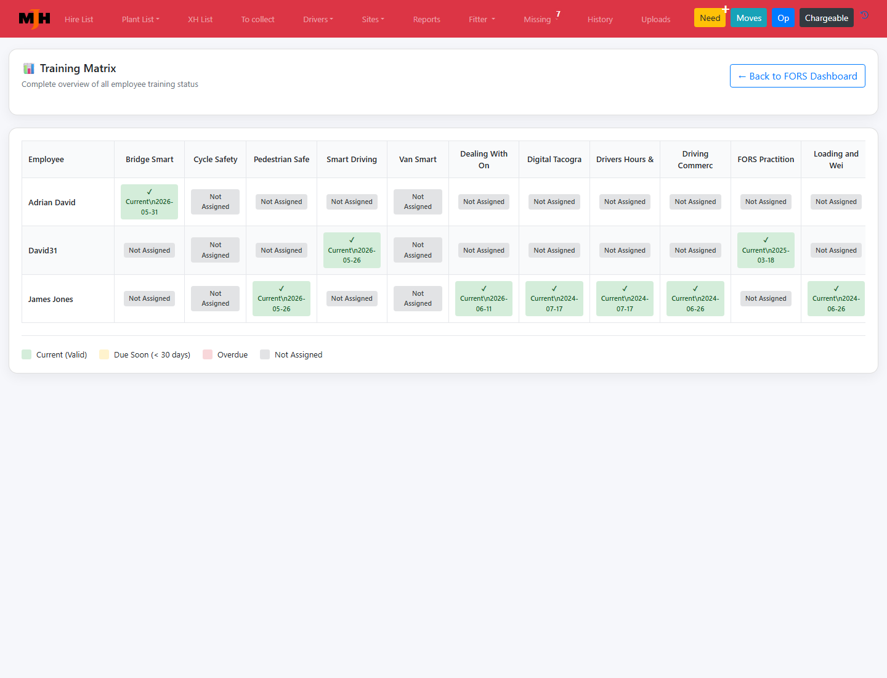Viewport: 887px width, 678px height.
Task: Go back to FORS Dashboard
Action: 798,76
